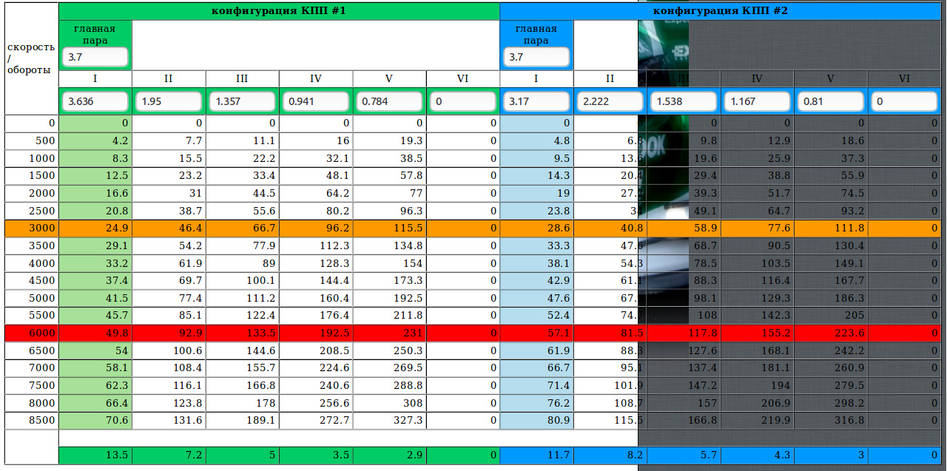This screenshot has width=947, height=471.
Task: Click the cell 128.3 in the 4000 row
Action: point(316,263)
